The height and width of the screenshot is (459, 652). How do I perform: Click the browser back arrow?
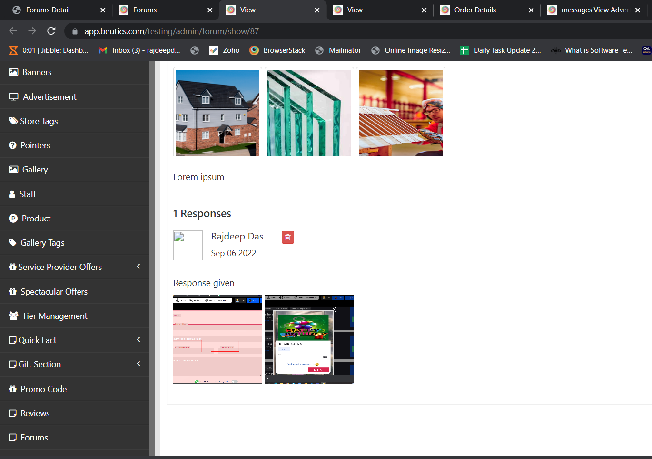tap(13, 31)
